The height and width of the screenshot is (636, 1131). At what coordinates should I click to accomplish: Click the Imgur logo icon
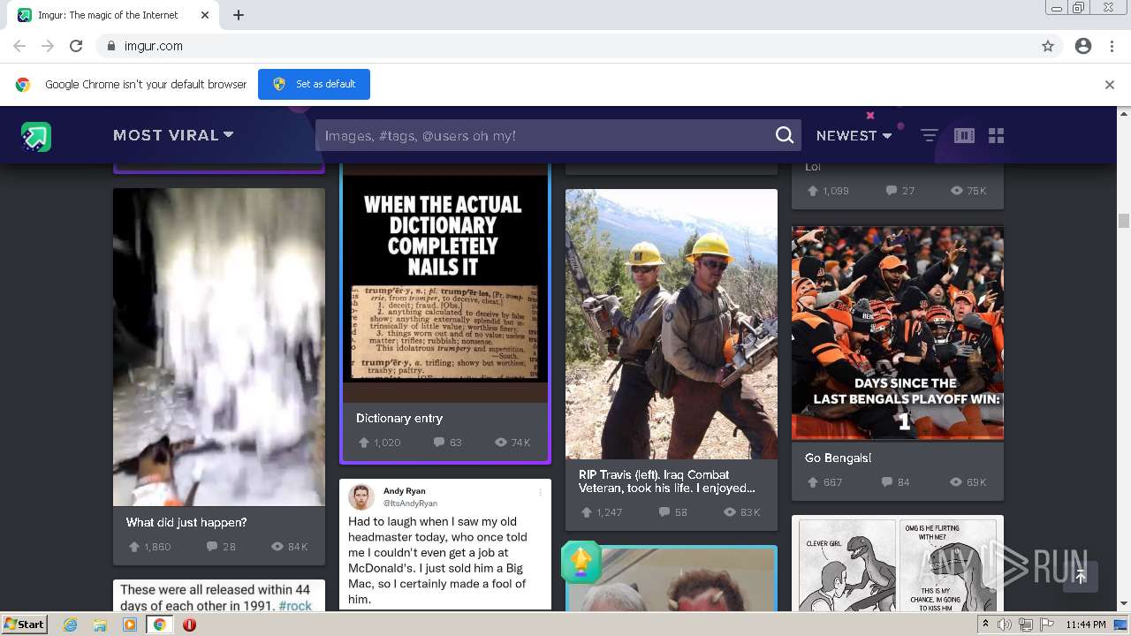[36, 136]
